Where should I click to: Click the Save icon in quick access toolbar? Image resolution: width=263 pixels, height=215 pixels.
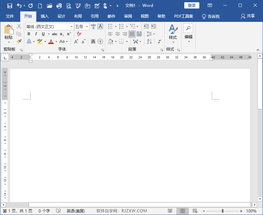point(9,6)
